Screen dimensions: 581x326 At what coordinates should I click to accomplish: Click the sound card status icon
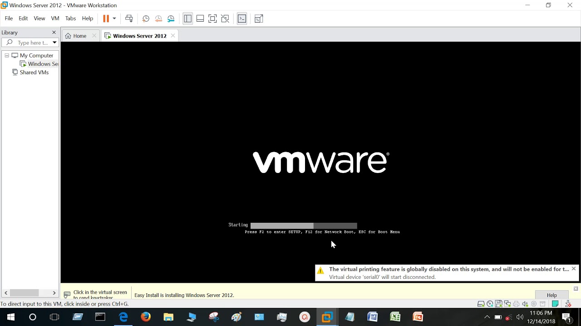[x=525, y=304]
